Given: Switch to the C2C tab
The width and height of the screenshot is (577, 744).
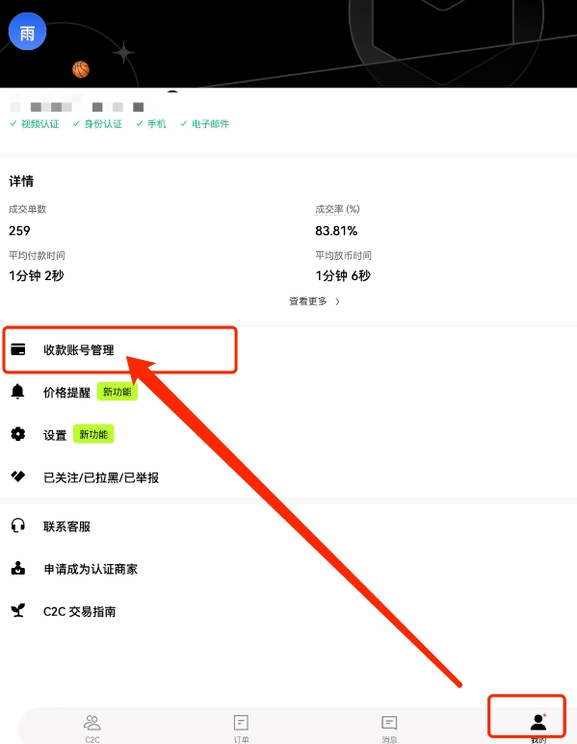Looking at the screenshot, I should pyautogui.click(x=92, y=729).
